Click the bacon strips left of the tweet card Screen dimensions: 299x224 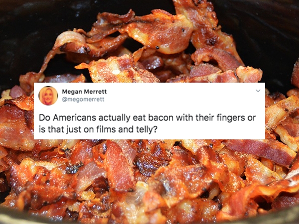click(x=17, y=118)
